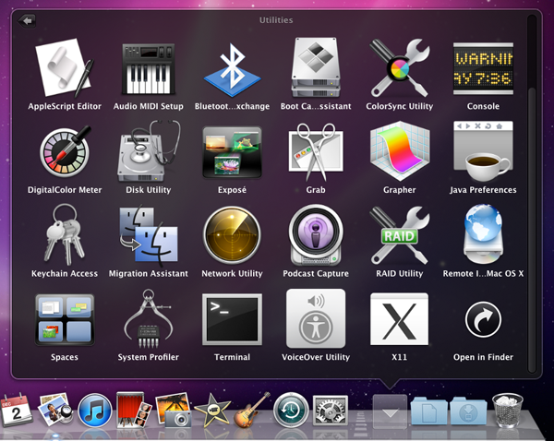Open the Documents stack in Dock

(x=429, y=411)
